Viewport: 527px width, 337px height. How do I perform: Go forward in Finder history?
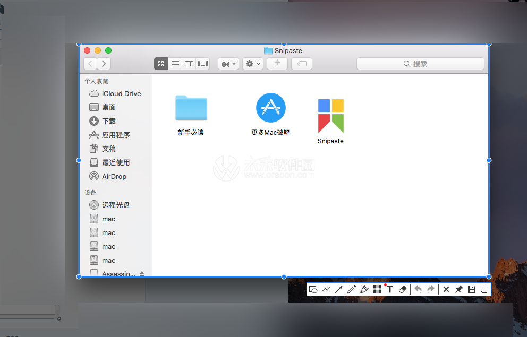pos(104,64)
